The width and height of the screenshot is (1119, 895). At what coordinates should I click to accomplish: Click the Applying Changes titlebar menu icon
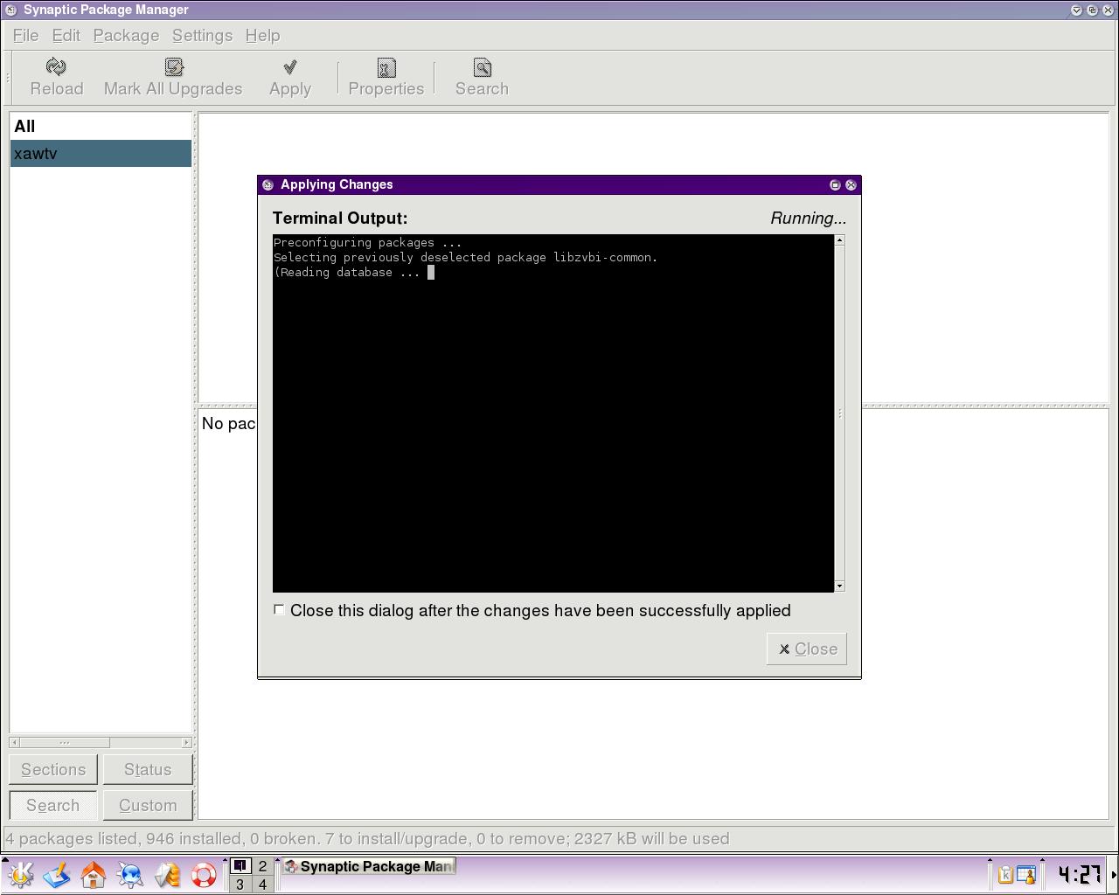tap(268, 184)
